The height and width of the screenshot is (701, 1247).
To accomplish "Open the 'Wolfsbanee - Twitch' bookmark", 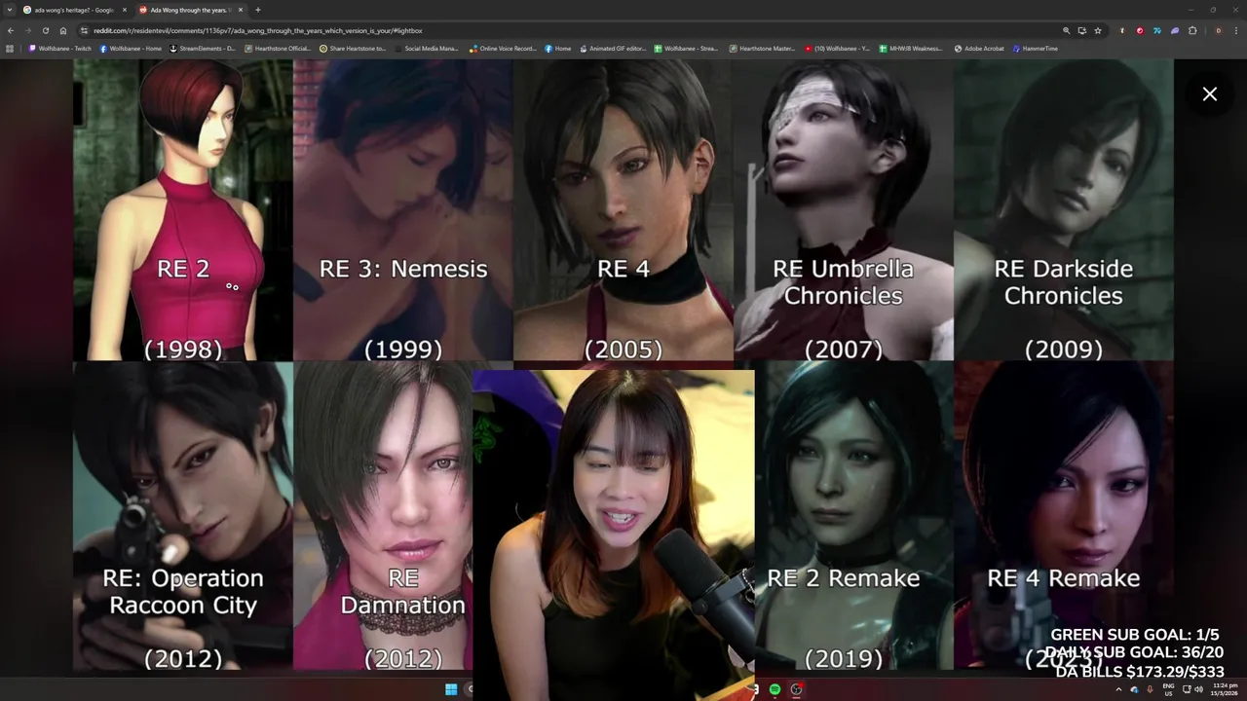I will click(x=60, y=48).
